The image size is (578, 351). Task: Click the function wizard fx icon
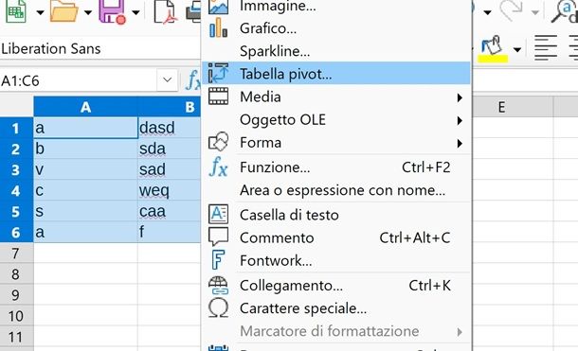(192, 79)
